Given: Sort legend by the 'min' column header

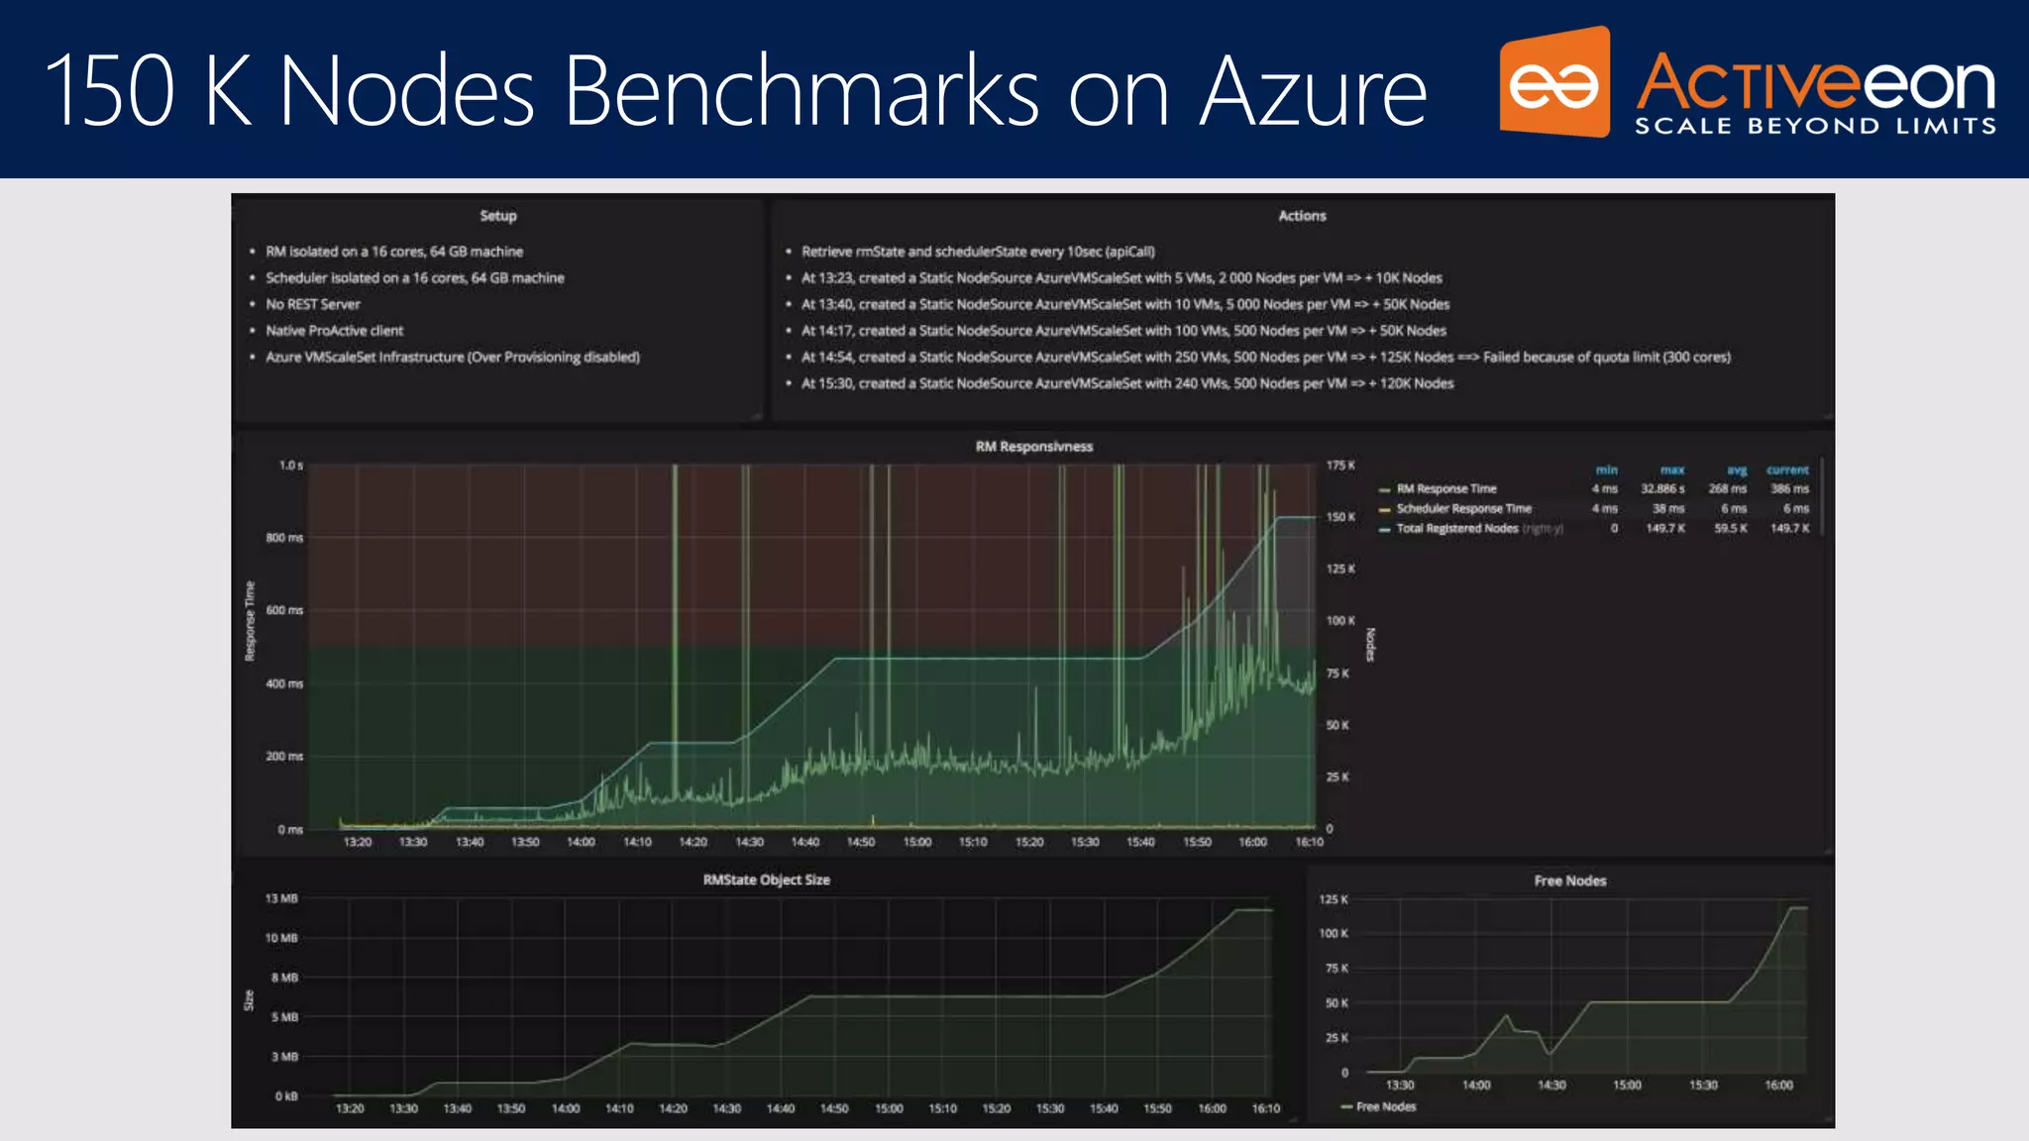Looking at the screenshot, I should [x=1607, y=470].
